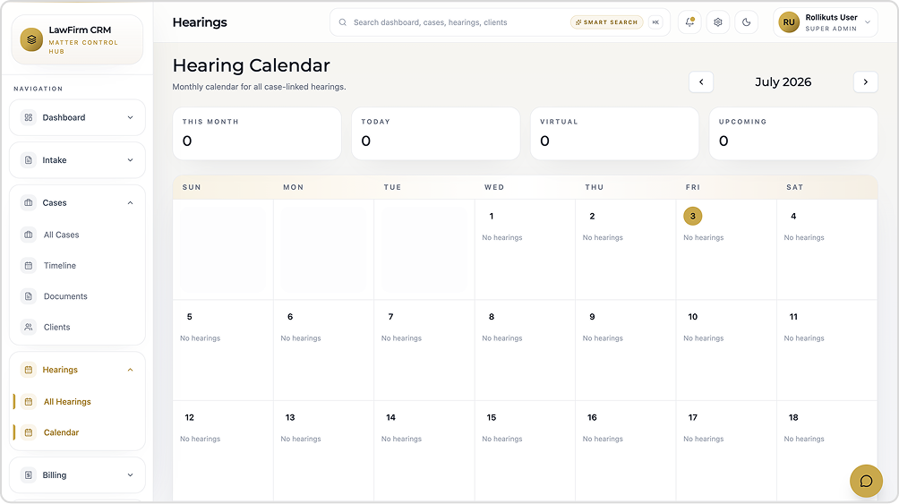The width and height of the screenshot is (899, 504).
Task: Select July 18 calendar cell
Action: pyautogui.click(x=826, y=451)
